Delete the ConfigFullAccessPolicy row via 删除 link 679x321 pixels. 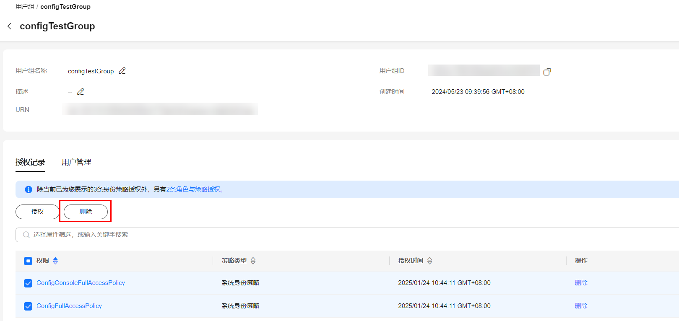tap(581, 306)
